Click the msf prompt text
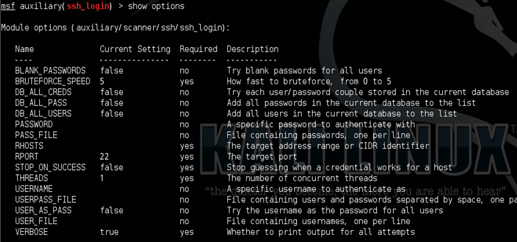The height and width of the screenshot is (242, 517). 8,6
